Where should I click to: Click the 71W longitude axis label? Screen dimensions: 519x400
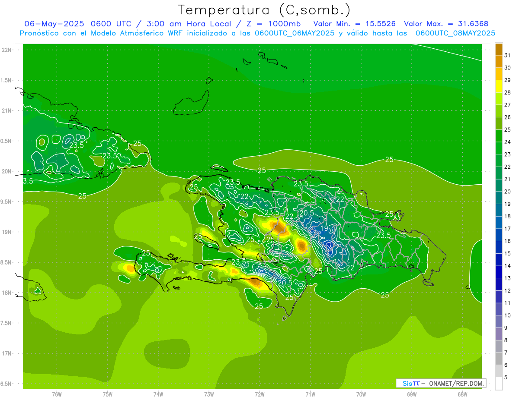(x=310, y=394)
